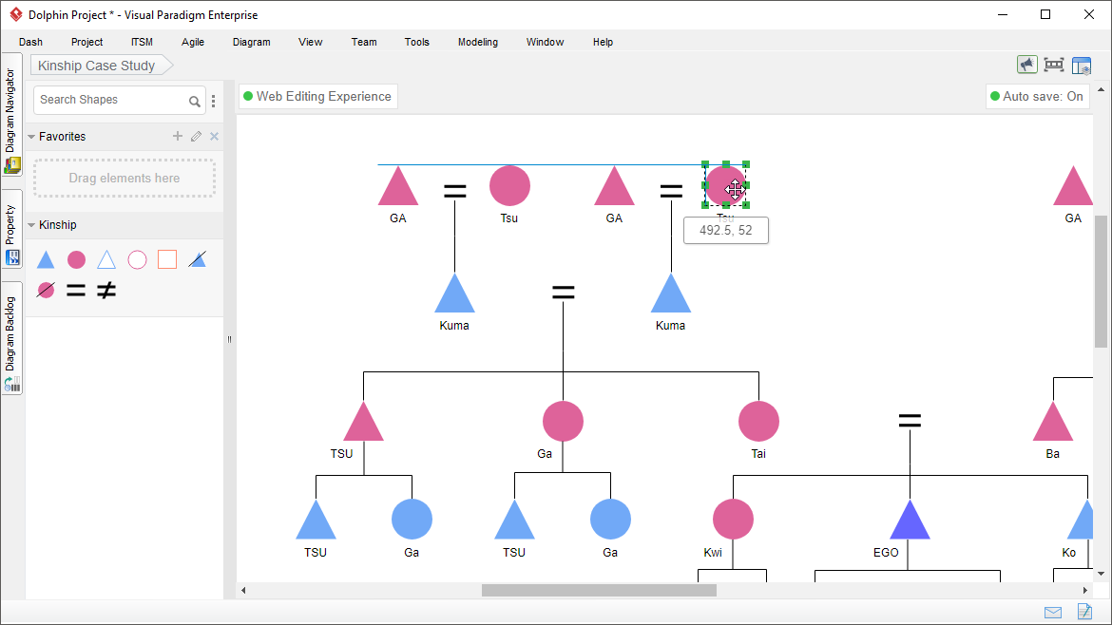Open the Modeling menu
Image resolution: width=1112 pixels, height=625 pixels.
tap(478, 42)
